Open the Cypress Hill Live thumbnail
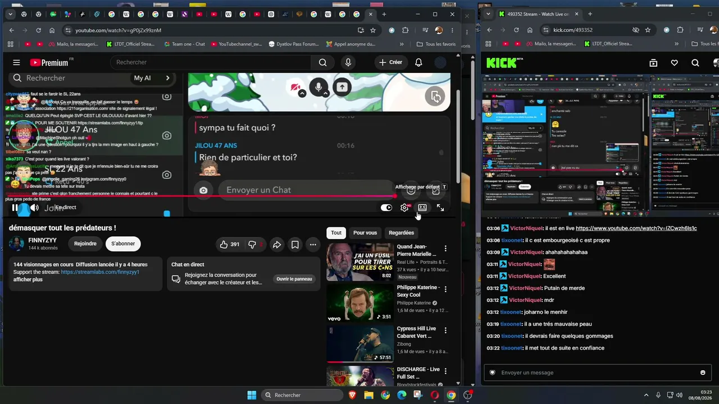719x404 pixels. click(360, 343)
